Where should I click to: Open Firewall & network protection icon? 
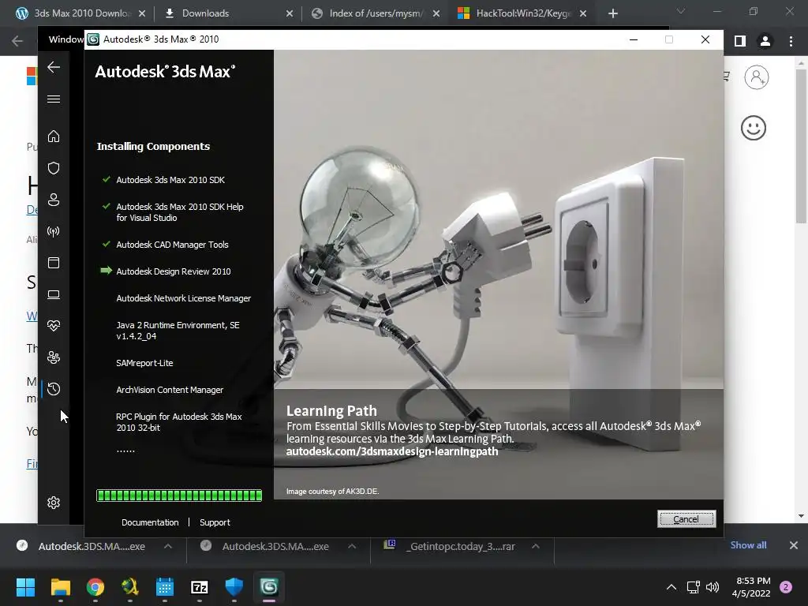pyautogui.click(x=54, y=231)
